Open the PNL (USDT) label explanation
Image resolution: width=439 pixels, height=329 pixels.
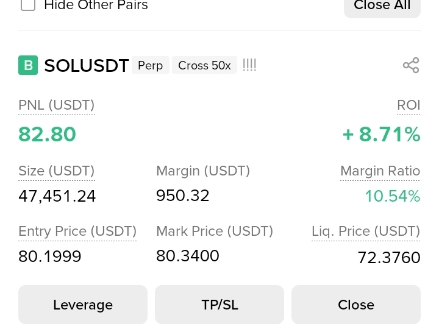(57, 105)
